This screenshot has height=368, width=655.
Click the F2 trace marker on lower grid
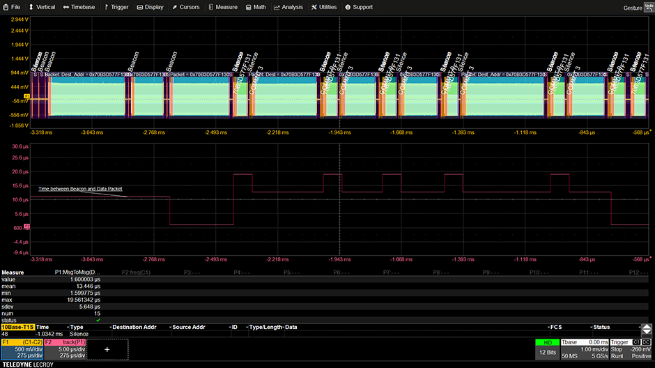coord(27,227)
